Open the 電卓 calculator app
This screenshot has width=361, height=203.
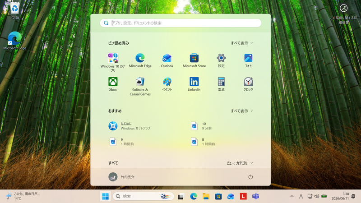pos(221,84)
